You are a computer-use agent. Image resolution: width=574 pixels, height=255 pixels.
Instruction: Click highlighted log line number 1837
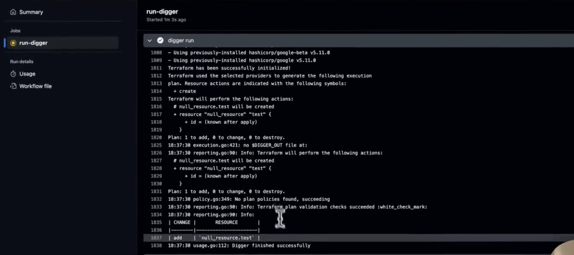(x=156, y=238)
